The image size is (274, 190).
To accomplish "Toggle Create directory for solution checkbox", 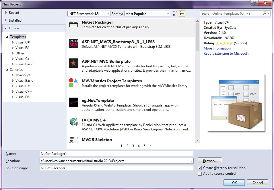I will coord(200,168).
